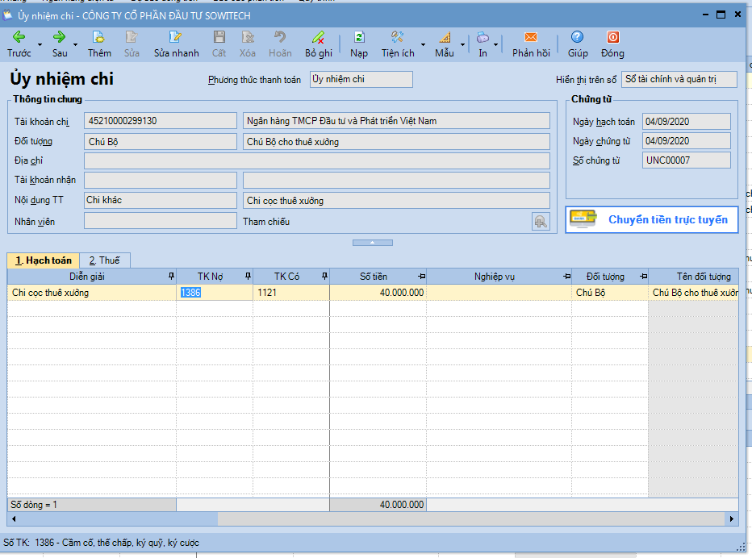This screenshot has height=558, width=752.
Task: Open Giúp help icon
Action: click(x=577, y=37)
